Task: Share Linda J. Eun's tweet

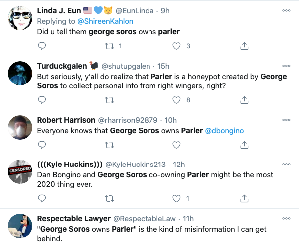Action: click(x=244, y=46)
